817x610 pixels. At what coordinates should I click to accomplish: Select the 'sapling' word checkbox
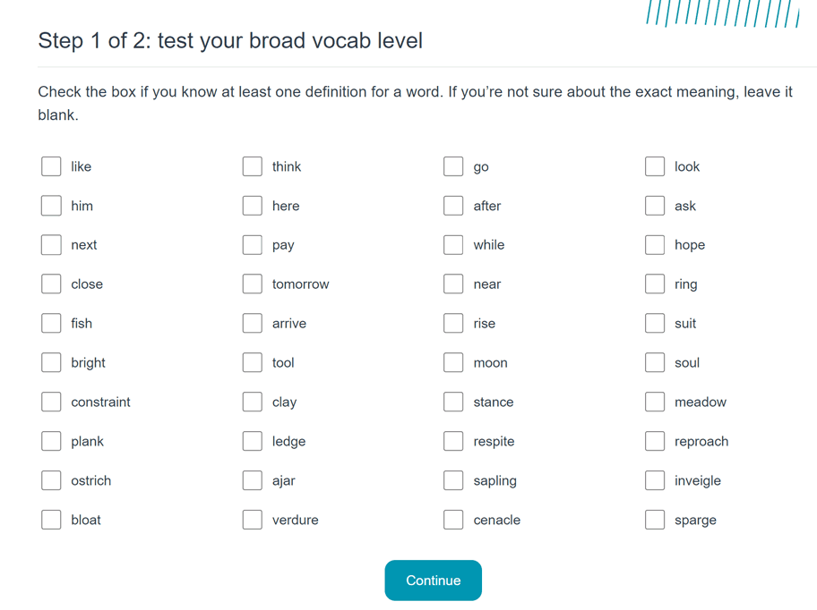pyautogui.click(x=453, y=480)
